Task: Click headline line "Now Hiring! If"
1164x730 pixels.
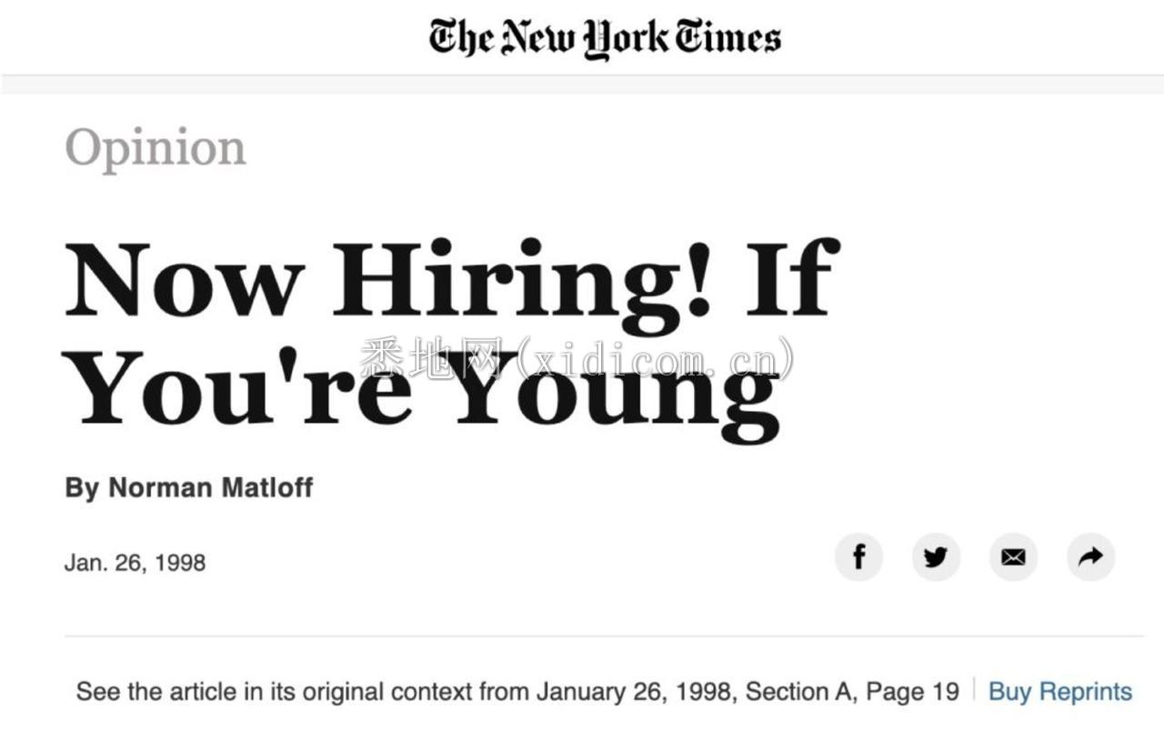Action: click(x=451, y=281)
